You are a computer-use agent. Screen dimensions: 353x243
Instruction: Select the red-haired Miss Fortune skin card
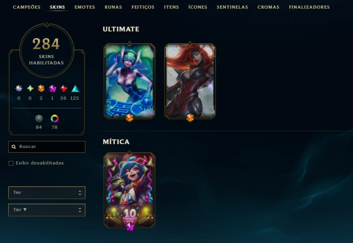coord(190,81)
